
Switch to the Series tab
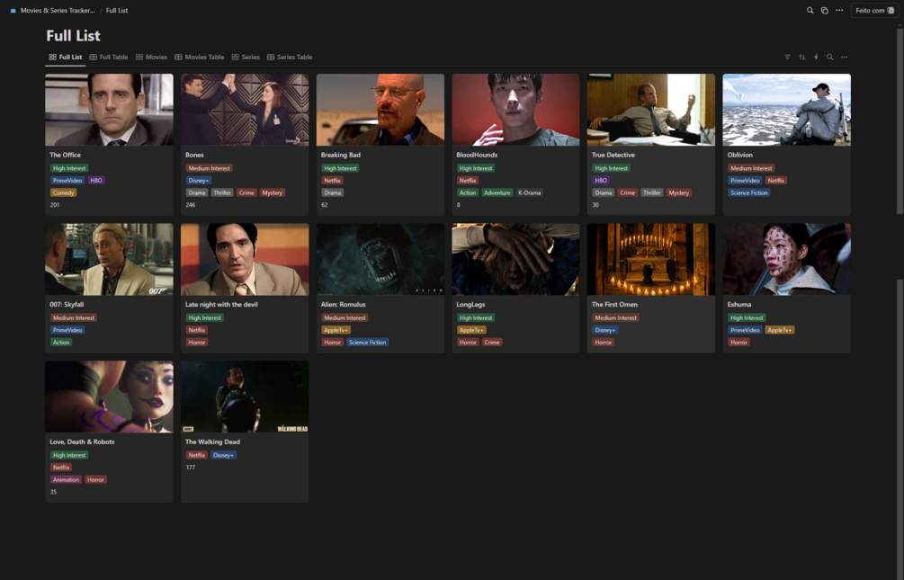(246, 57)
